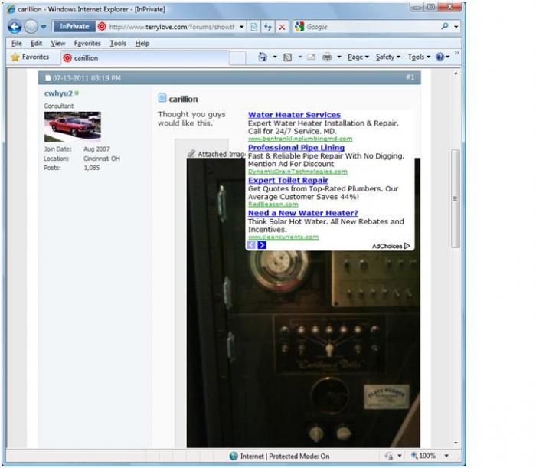Screen dimensions: 536x468
Task: Open the Expert Toilet Repair ad link
Action: (288, 181)
